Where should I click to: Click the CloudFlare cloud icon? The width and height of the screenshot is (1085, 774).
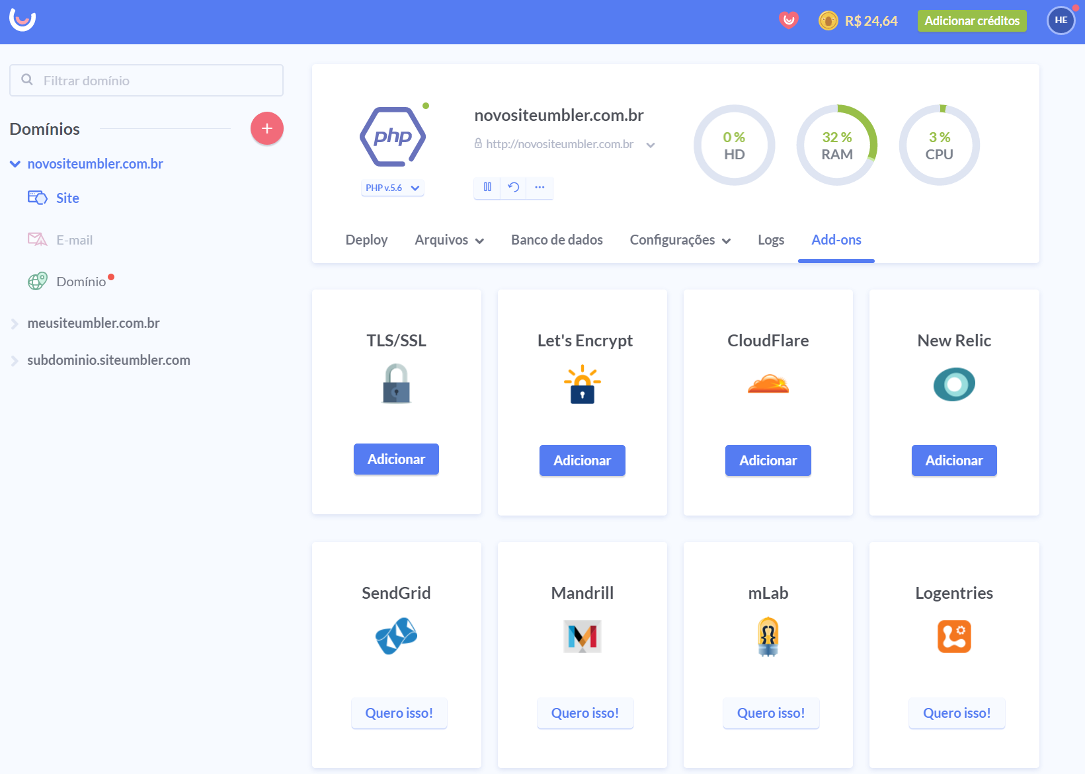point(768,384)
